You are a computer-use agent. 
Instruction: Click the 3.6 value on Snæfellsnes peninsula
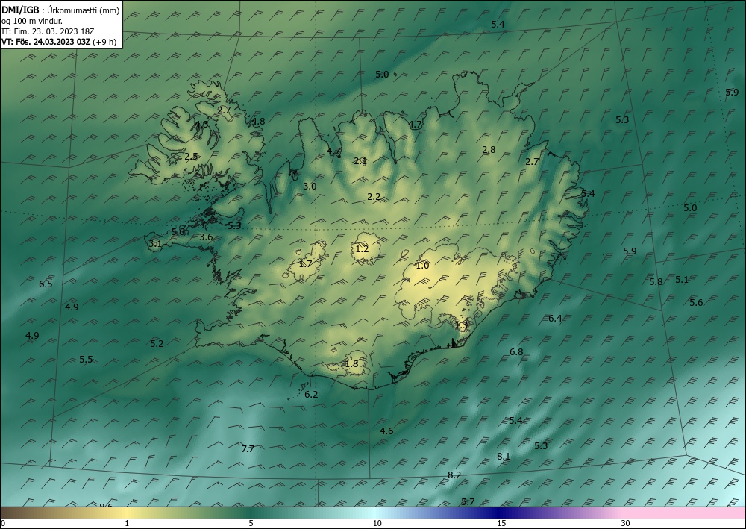point(206,237)
